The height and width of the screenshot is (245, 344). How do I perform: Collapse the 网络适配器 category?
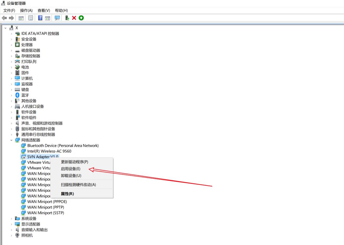11,140
